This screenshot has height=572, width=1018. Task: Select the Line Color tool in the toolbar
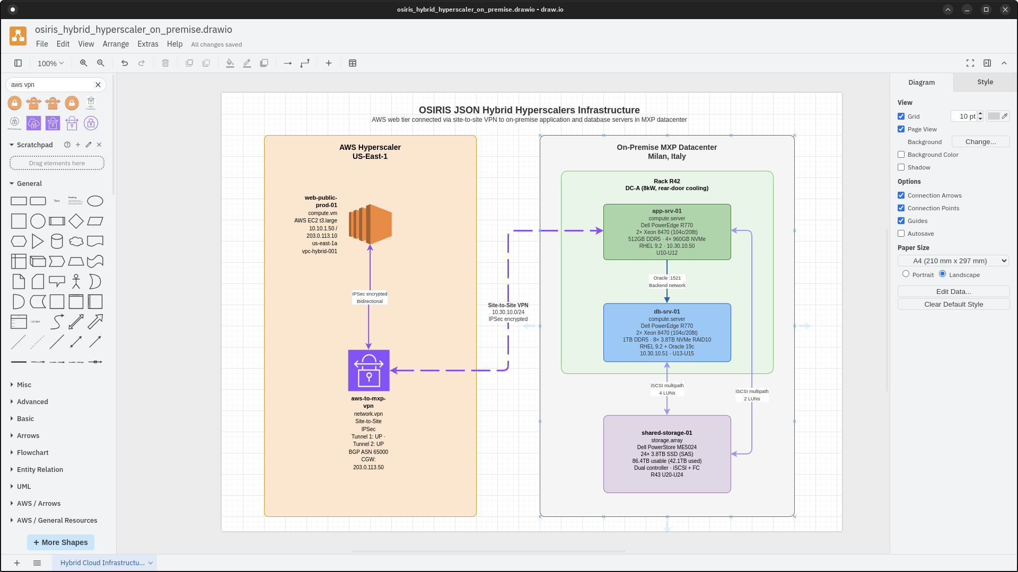click(247, 63)
